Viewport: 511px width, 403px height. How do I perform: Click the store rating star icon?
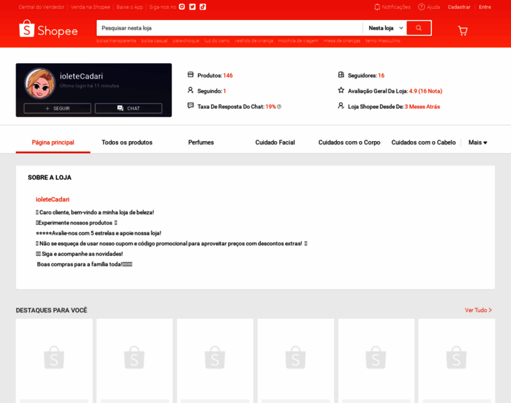tap(341, 90)
